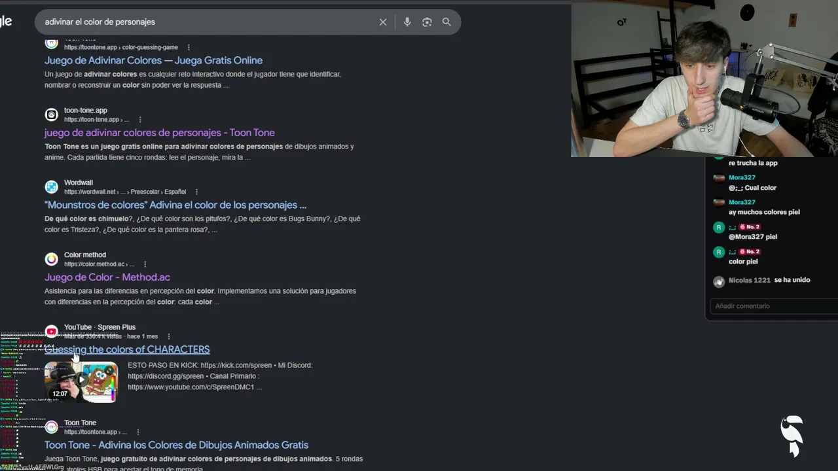Click the snippet starting 'De qué color es chimuelo?'
838x471 pixels.
(x=202, y=224)
